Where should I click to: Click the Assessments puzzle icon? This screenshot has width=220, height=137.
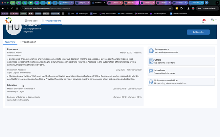[x=151, y=51]
